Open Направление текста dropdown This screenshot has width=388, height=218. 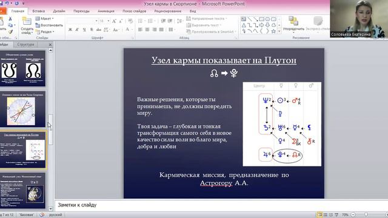tap(207, 19)
